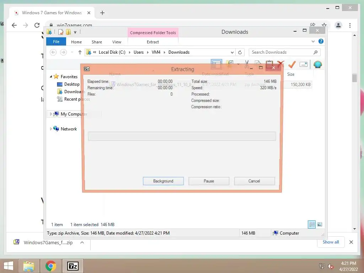Select the Compressed Folder Tools header tab

tap(153, 33)
